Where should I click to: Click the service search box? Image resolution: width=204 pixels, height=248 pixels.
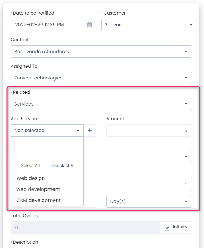(47, 146)
